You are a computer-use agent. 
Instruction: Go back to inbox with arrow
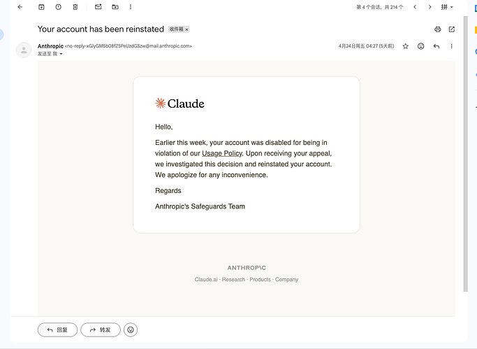point(20,7)
